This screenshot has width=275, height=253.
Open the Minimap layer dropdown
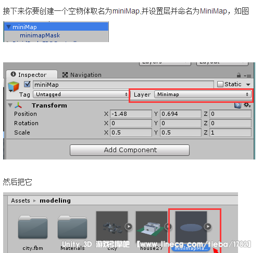[203, 95]
